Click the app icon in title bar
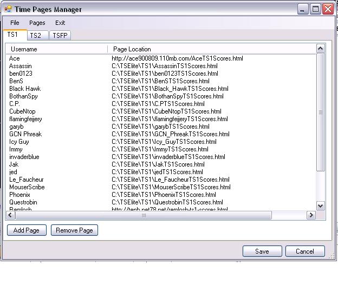338x285 pixels. pyautogui.click(x=7, y=9)
